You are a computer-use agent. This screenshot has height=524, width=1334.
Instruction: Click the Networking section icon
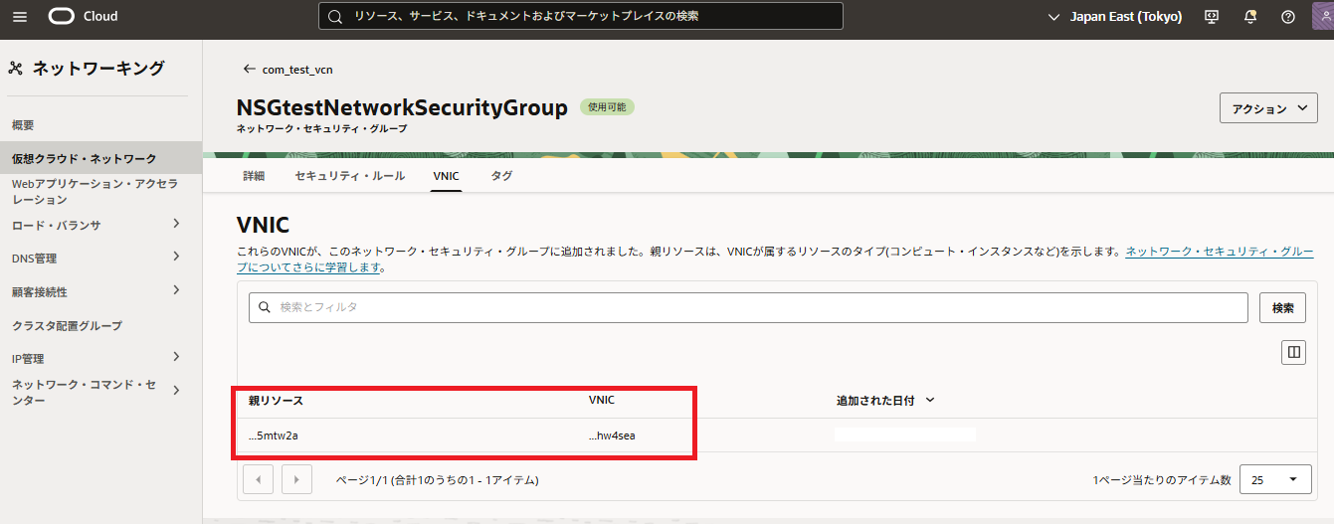pos(15,69)
